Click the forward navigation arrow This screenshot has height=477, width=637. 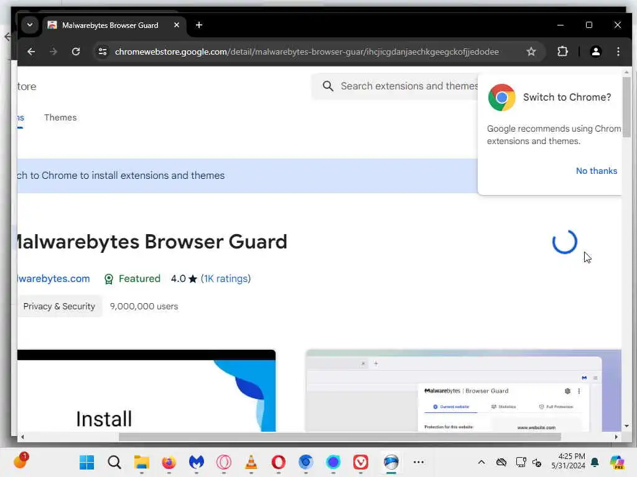(53, 52)
